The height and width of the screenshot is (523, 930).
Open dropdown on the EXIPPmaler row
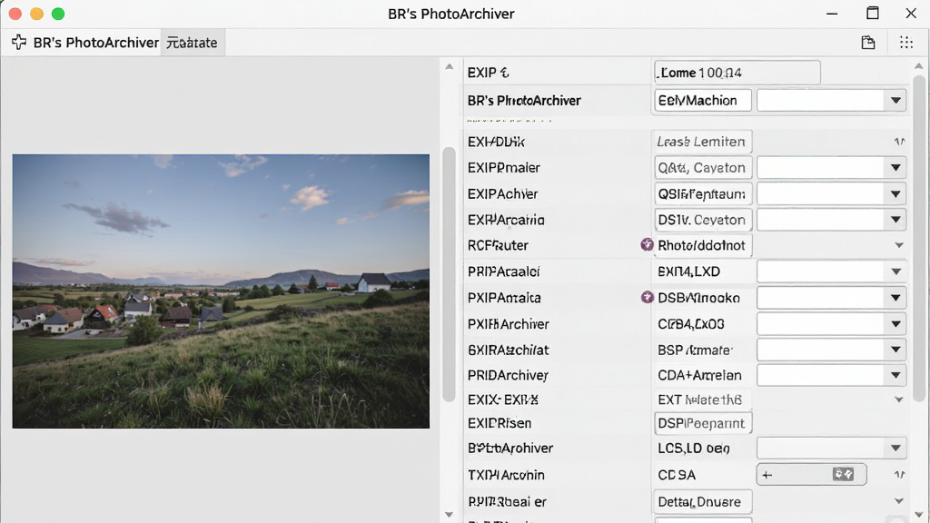[895, 167]
